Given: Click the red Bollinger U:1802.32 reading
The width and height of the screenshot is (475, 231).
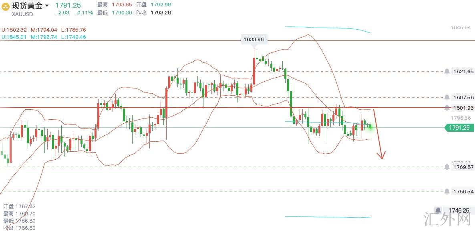Looking at the screenshot, I should [14, 30].
